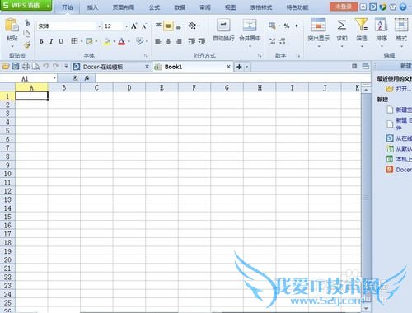This screenshot has width=412, height=313.
Task: Open the font size 12 dropdown
Action: click(126, 26)
